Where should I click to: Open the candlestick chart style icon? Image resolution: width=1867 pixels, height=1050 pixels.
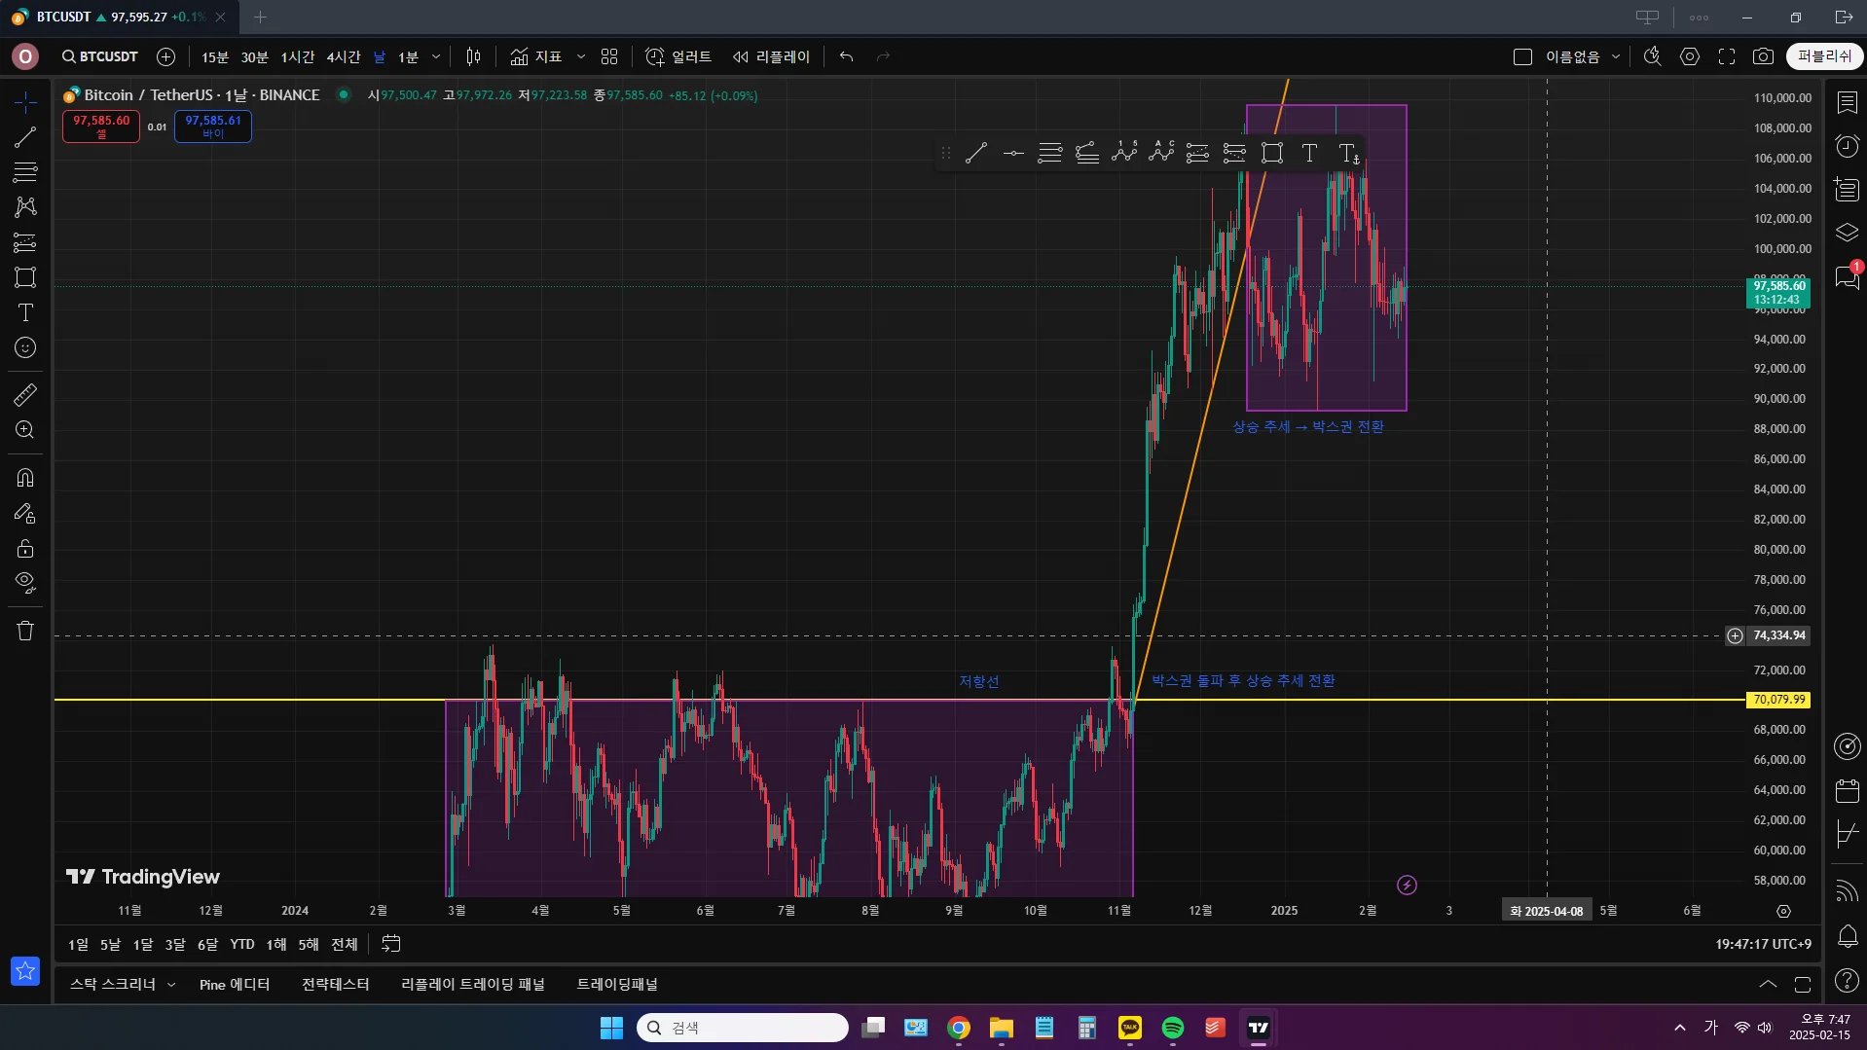(473, 56)
